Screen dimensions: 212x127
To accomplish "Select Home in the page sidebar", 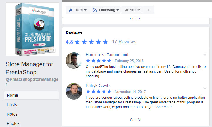I will [32, 95].
